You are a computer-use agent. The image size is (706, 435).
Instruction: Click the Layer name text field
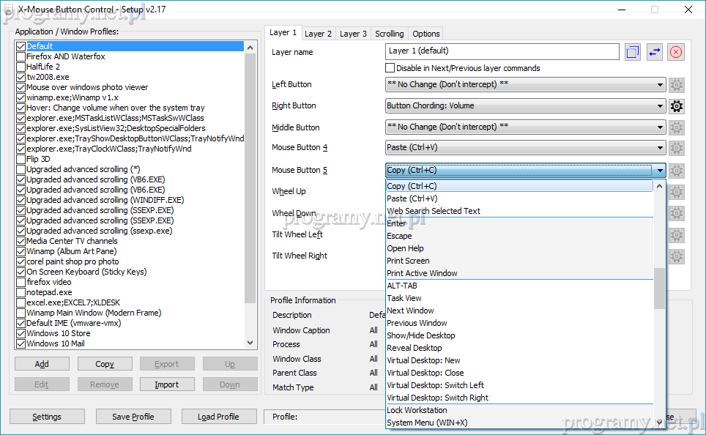coord(502,51)
